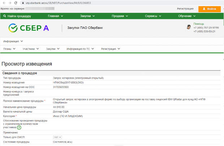Click the browser back arrow
224x146 pixels.
coord(4,3)
